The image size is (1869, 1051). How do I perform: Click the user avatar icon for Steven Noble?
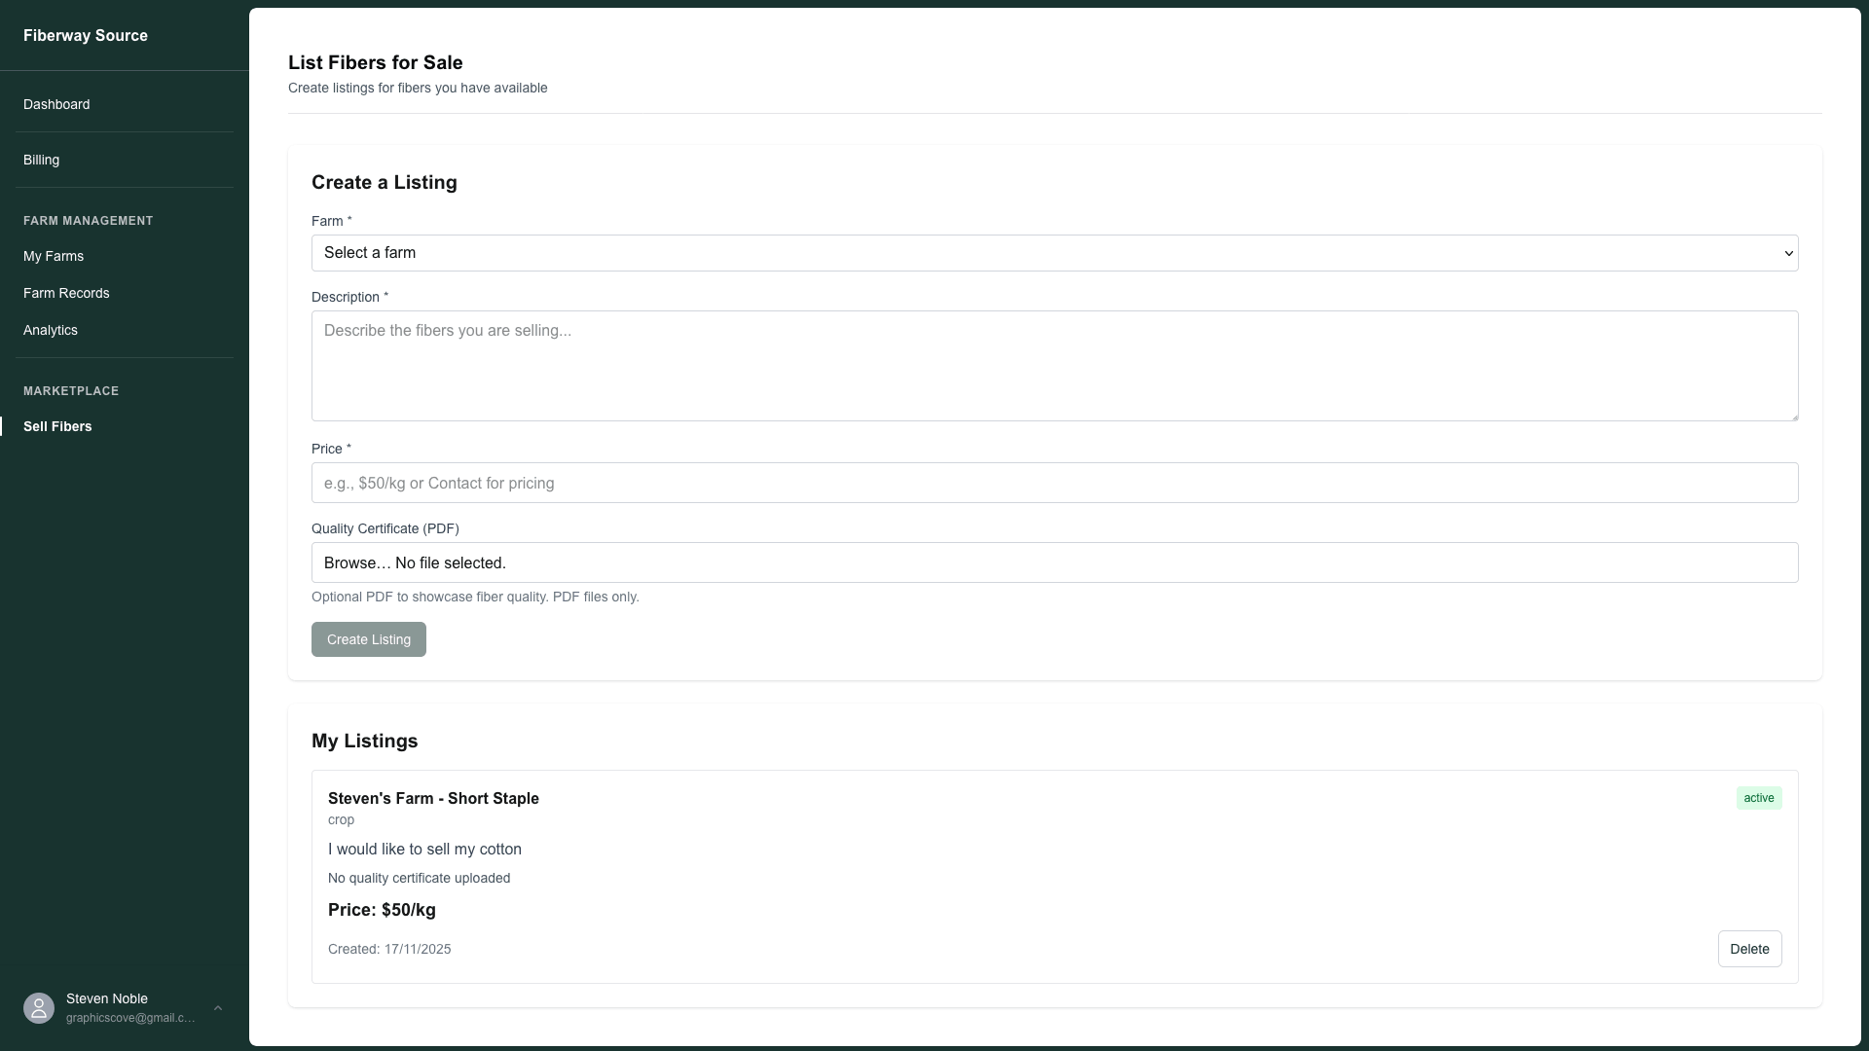click(39, 1008)
